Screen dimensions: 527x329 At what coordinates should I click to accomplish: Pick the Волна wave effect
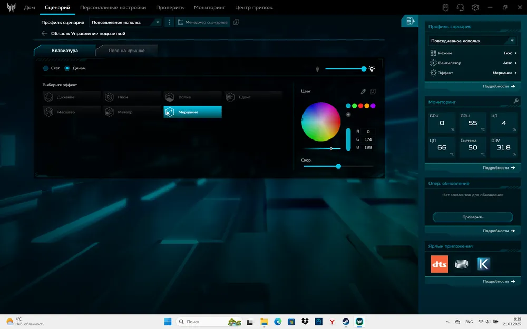coord(192,97)
